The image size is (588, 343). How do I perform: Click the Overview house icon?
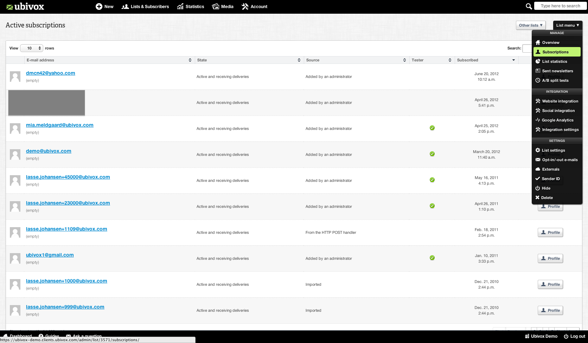(538, 42)
